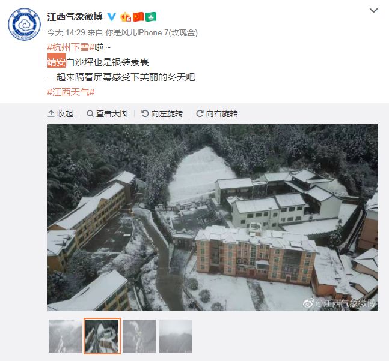Select the fourth misty hill thumbnail
Screen dimensions: 389x361
click(x=176, y=336)
